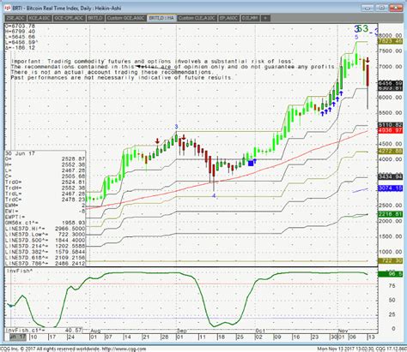
Task: Open the BRTI app icon in the title bar
Action: click(x=8, y=8)
